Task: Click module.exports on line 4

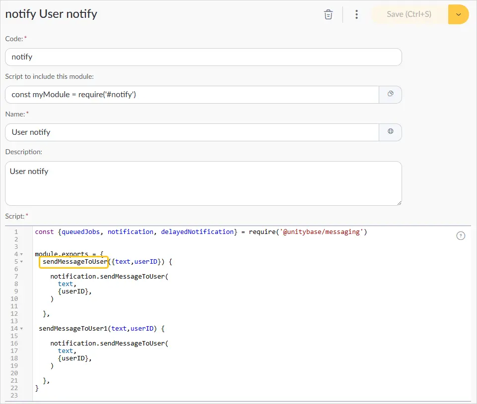Action: coord(62,254)
